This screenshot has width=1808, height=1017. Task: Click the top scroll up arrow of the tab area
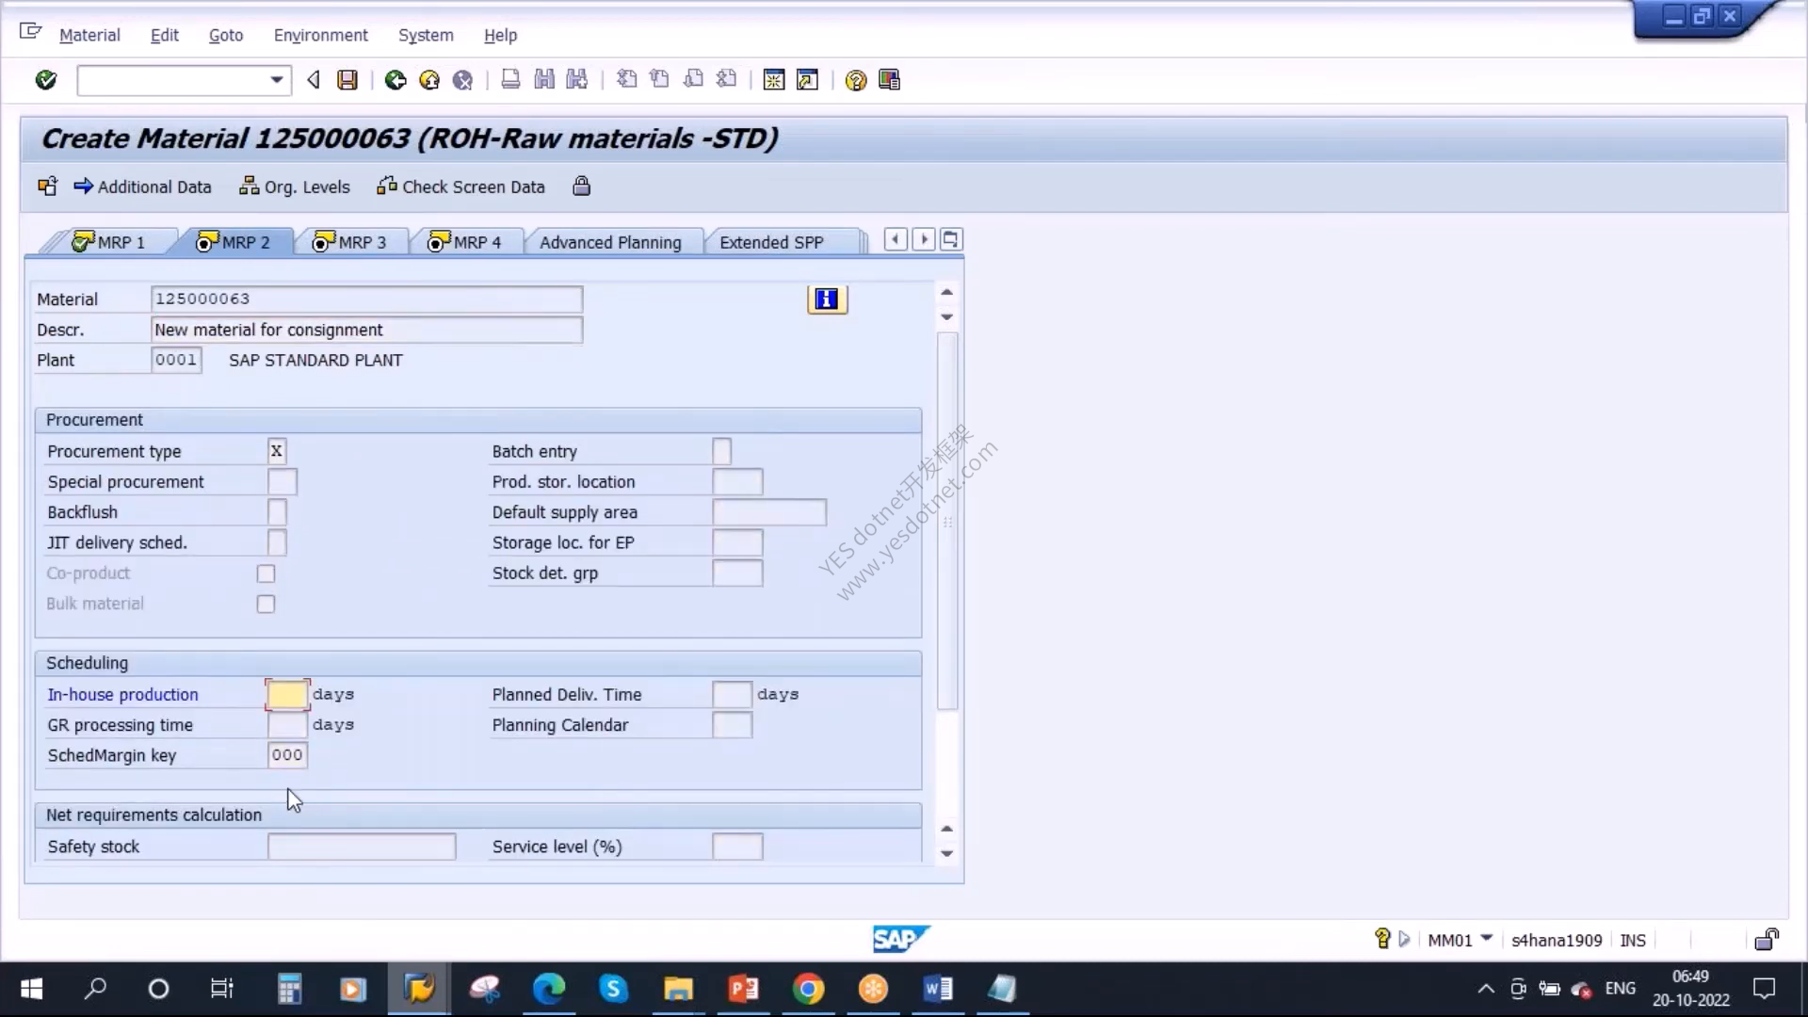[947, 292]
